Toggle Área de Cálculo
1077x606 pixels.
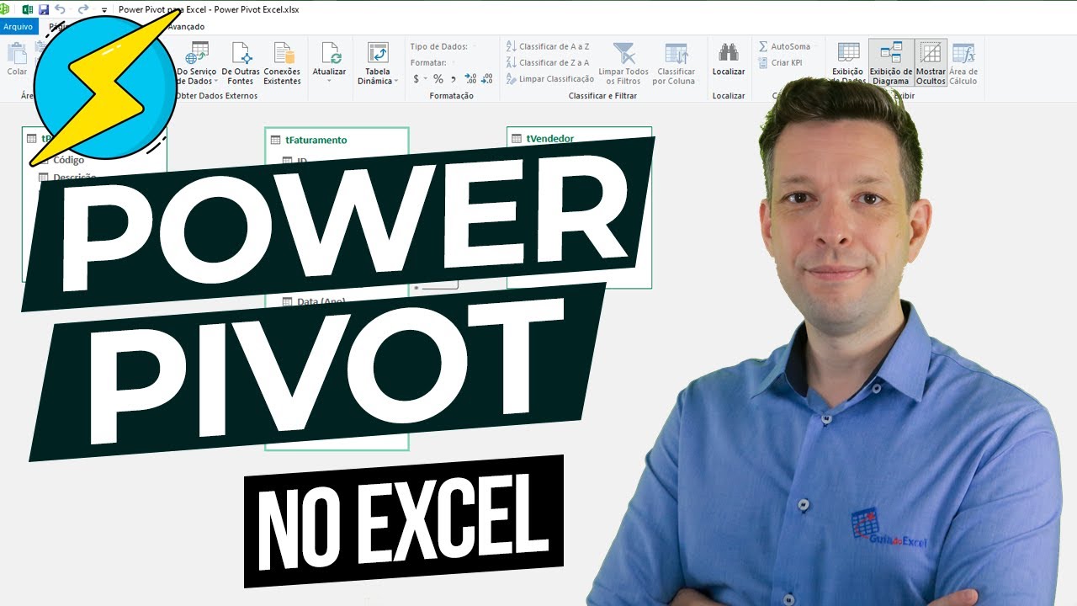coord(964,64)
